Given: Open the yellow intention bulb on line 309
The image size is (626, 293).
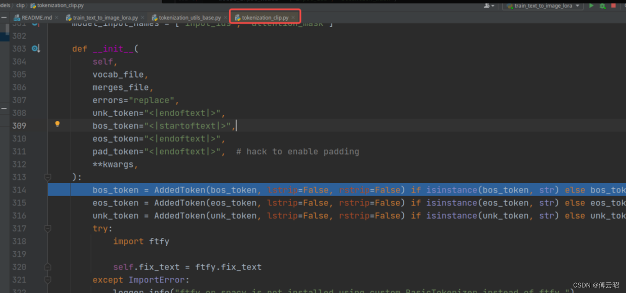Looking at the screenshot, I should click(x=57, y=124).
